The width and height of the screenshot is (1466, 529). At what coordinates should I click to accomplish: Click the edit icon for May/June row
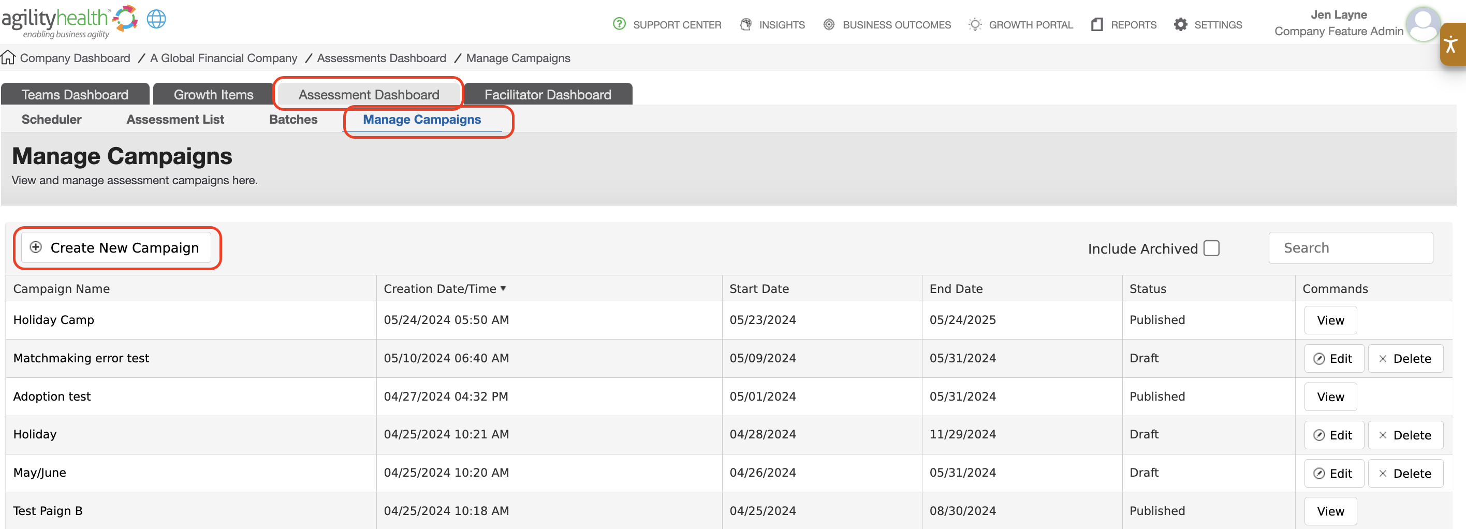(x=1318, y=473)
